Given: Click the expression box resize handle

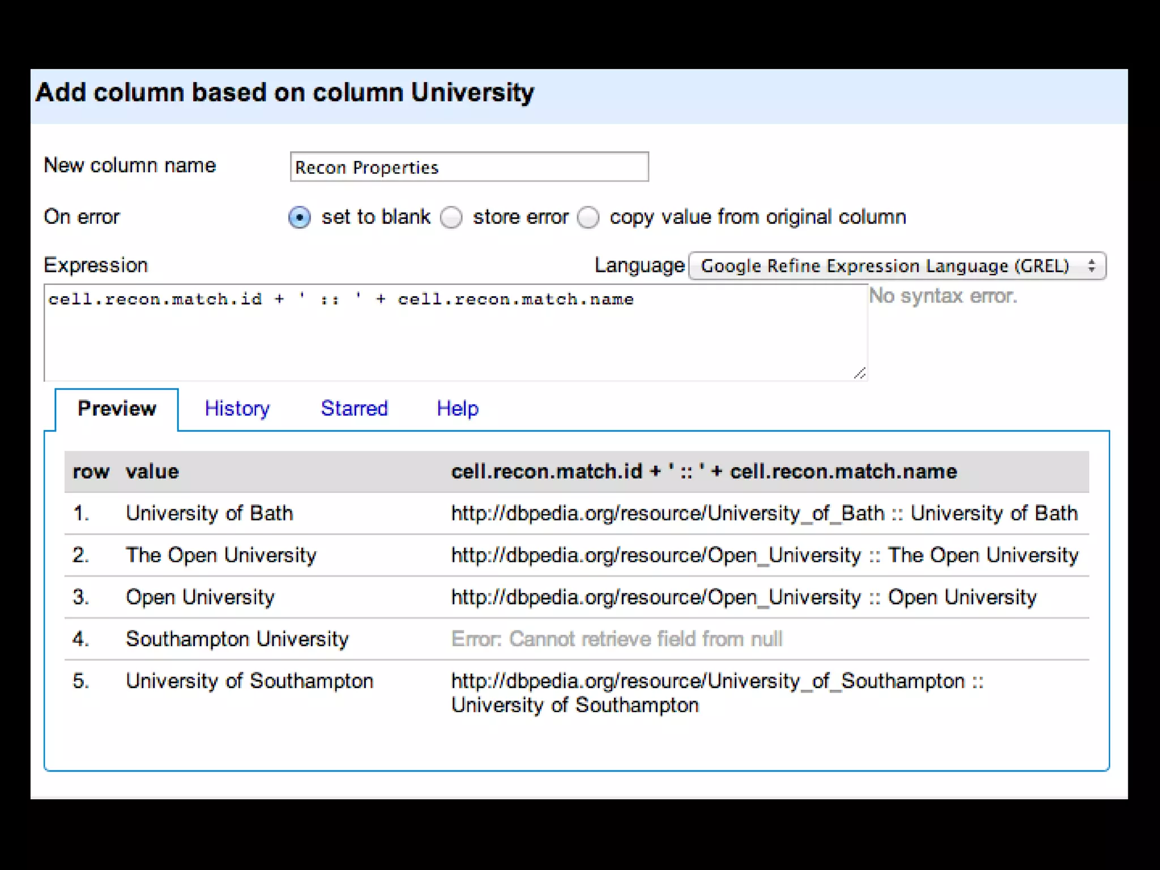Looking at the screenshot, I should [x=859, y=373].
